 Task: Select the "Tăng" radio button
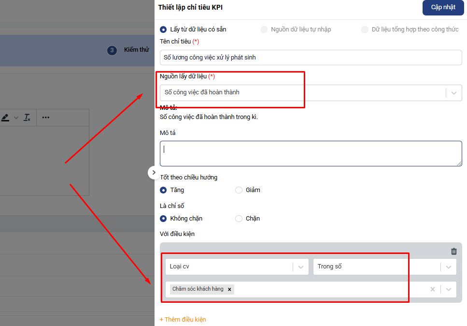point(163,190)
